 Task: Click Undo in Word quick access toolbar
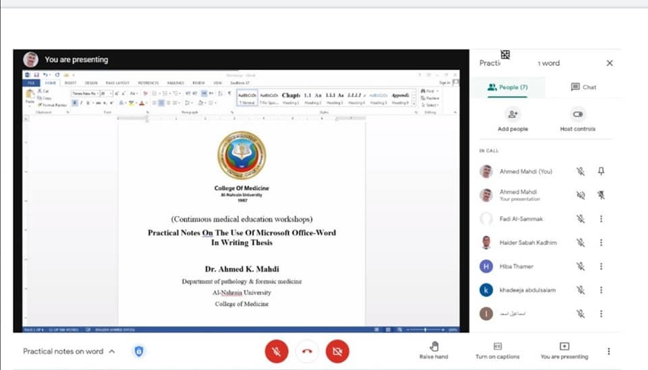click(x=45, y=75)
